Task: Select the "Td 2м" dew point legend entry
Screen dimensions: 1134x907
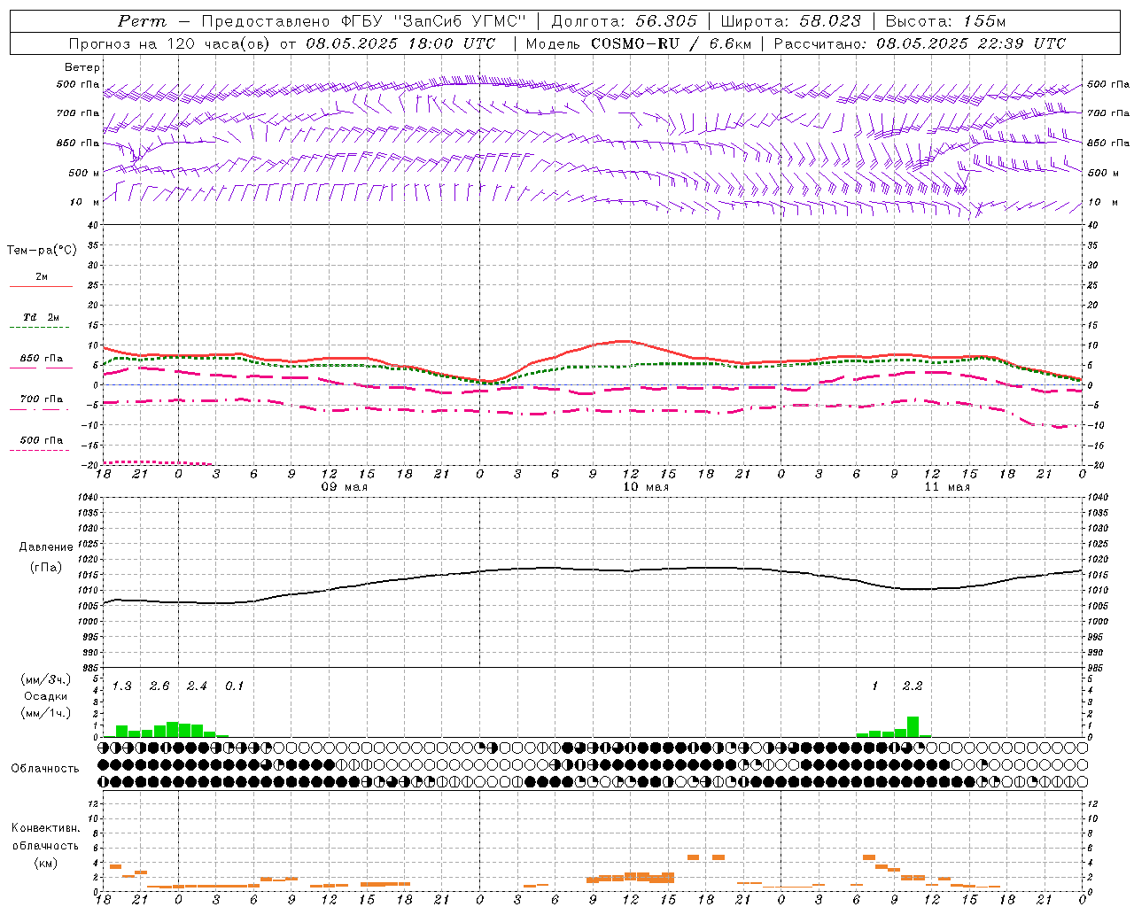Action: [42, 317]
